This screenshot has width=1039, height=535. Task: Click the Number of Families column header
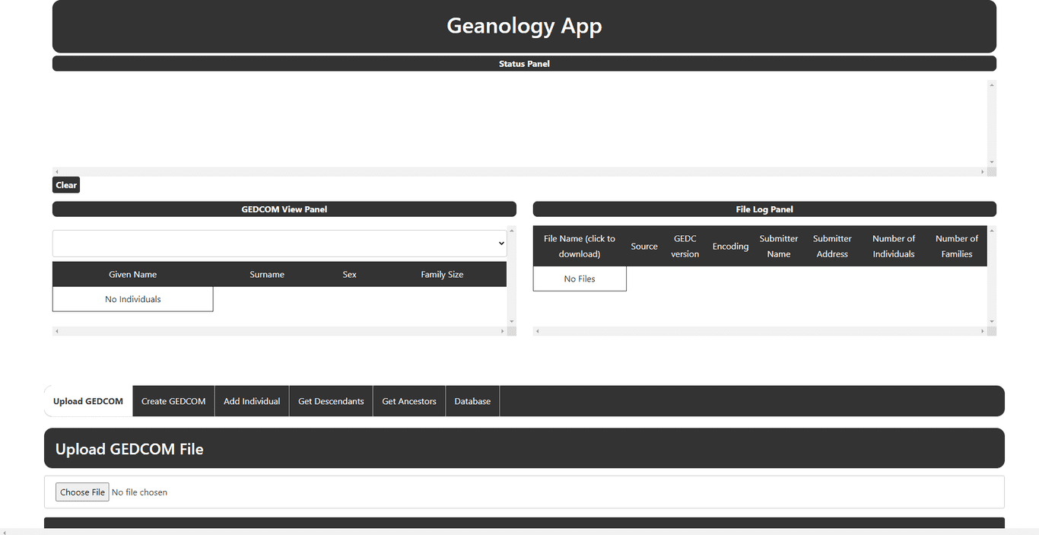coord(956,246)
